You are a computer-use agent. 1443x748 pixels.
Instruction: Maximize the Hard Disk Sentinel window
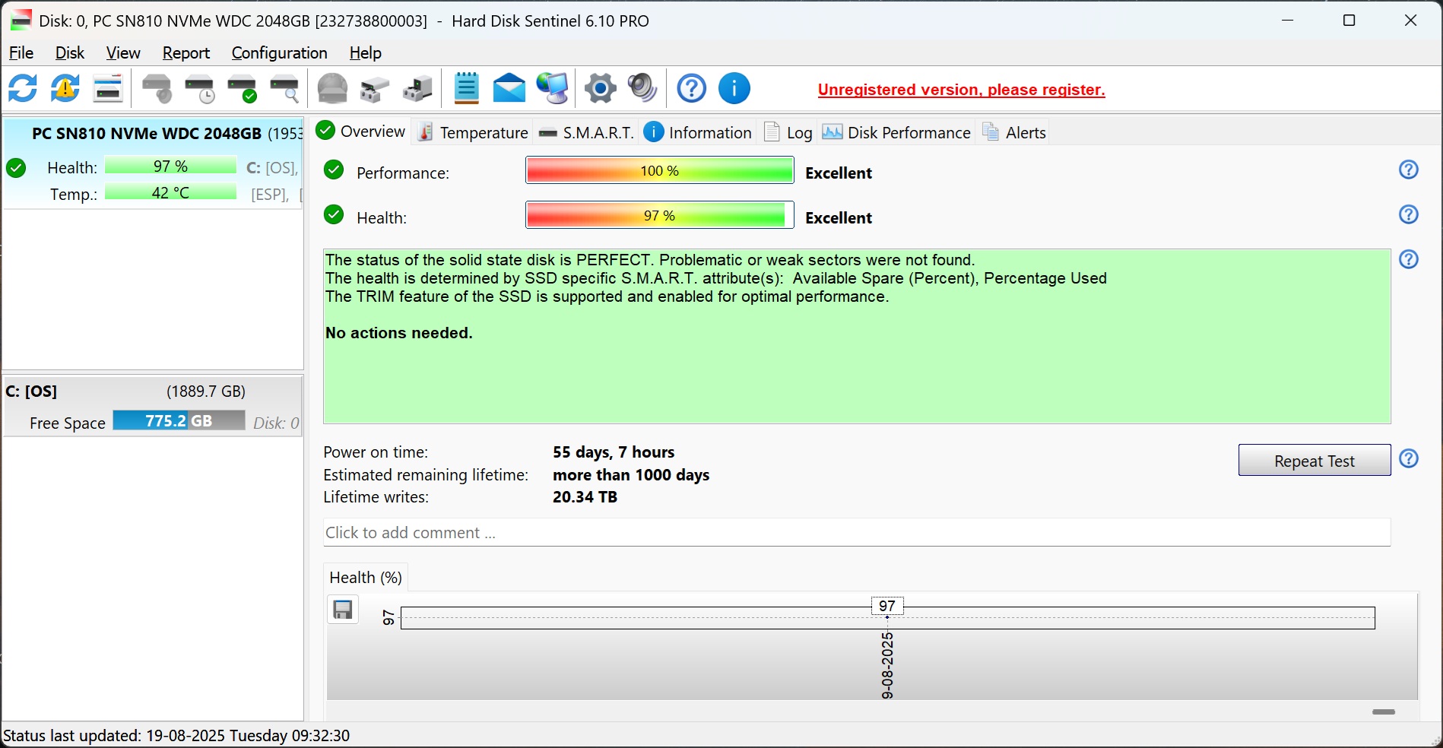1349,21
